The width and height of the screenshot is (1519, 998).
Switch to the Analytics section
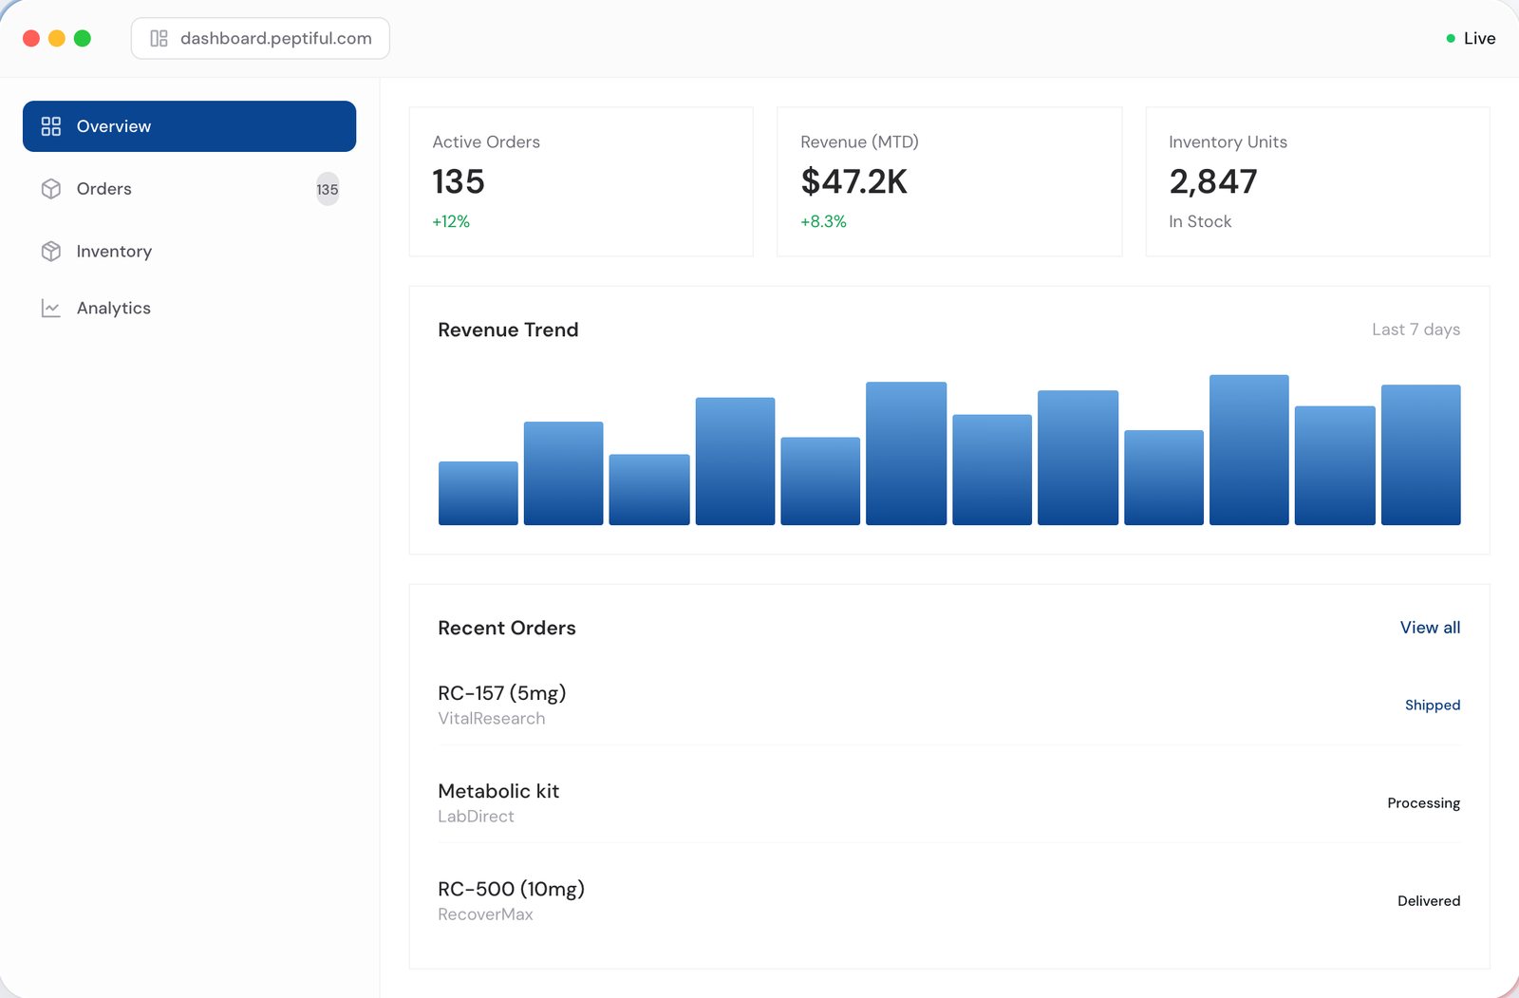[189, 308]
